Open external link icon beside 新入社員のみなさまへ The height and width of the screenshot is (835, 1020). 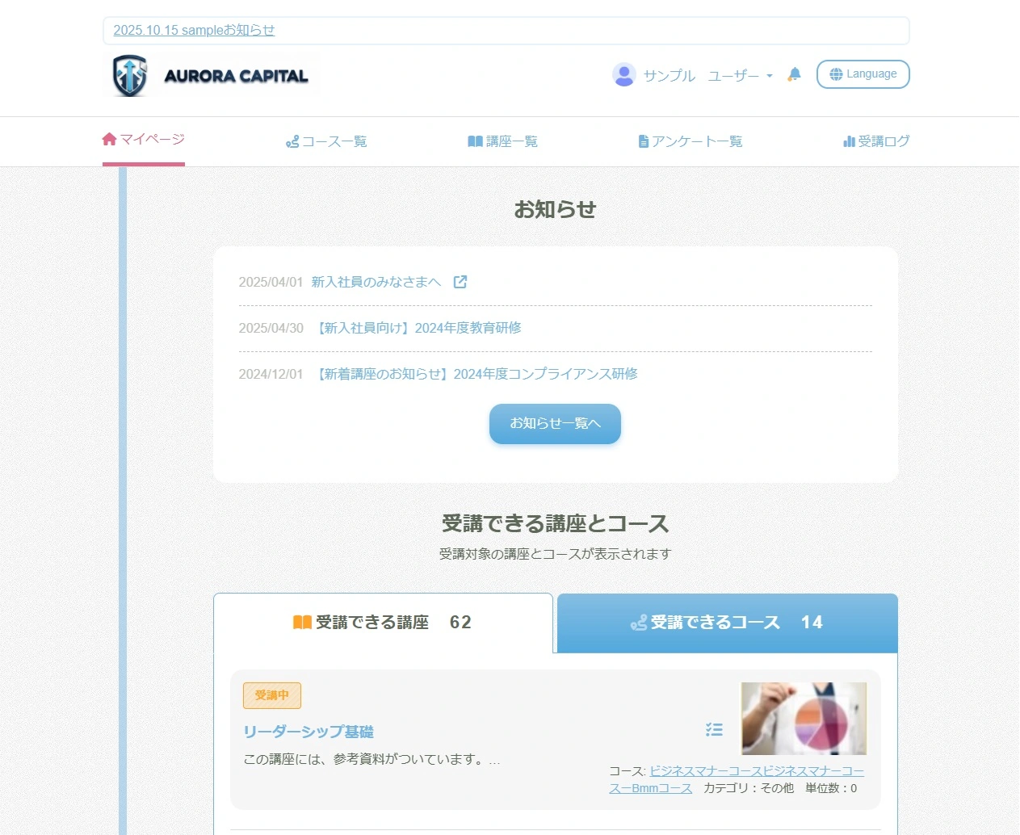460,282
